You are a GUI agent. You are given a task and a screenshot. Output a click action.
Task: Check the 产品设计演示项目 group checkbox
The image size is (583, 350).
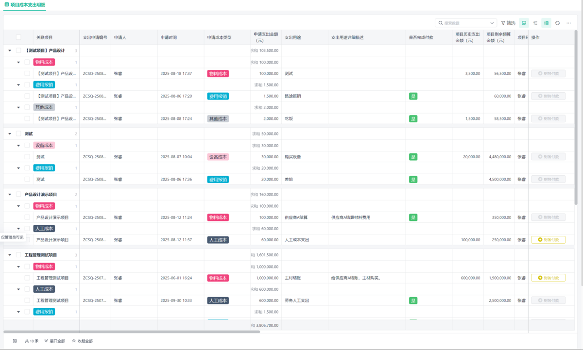pos(18,194)
